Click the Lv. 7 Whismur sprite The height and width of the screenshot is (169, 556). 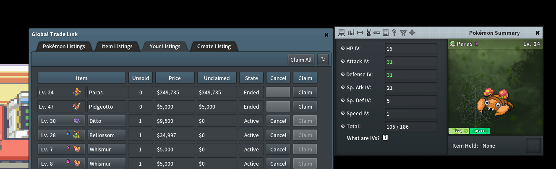click(76, 149)
